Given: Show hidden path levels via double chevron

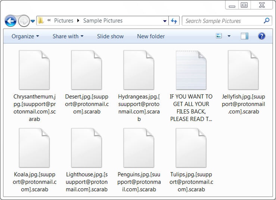Looking at the screenshot, I should point(49,20).
